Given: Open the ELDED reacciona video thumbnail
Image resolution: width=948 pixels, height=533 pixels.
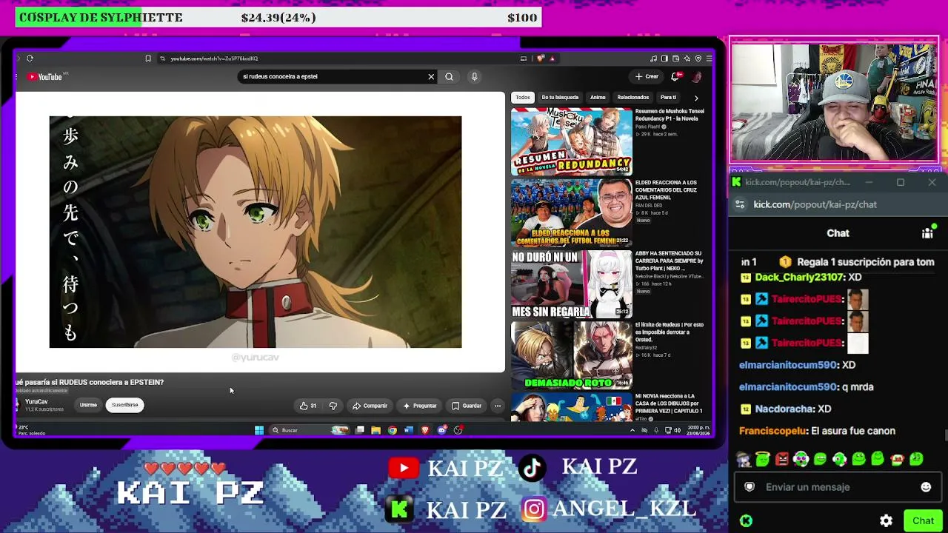Looking at the screenshot, I should [x=572, y=212].
